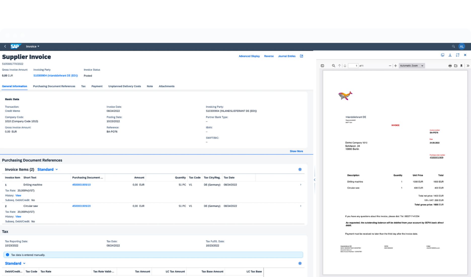The width and height of the screenshot is (471, 277).
Task: Click the Reverse button
Action: [269, 56]
